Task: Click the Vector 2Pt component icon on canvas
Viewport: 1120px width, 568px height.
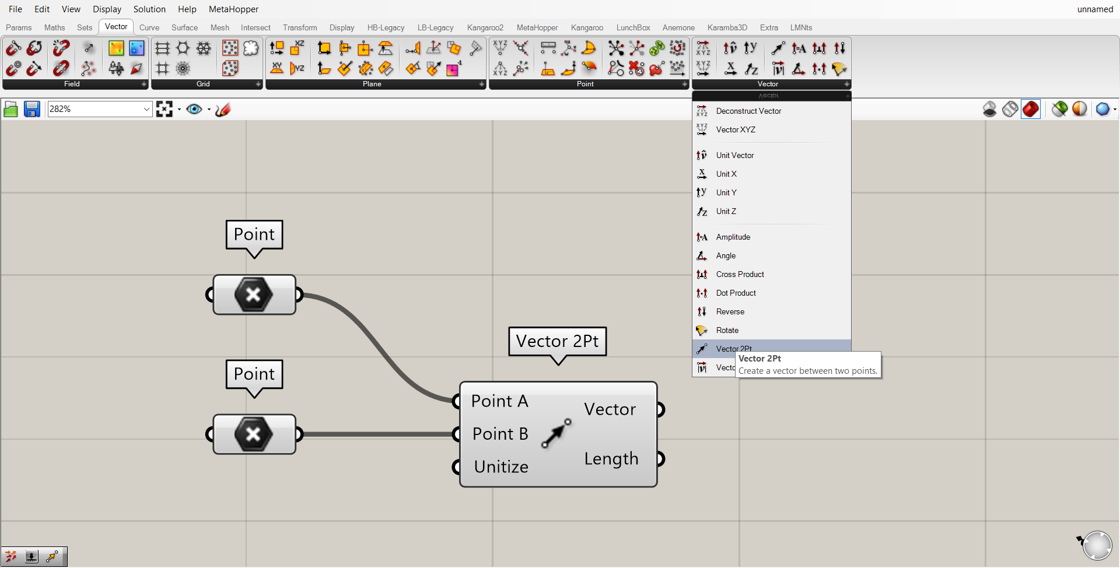Action: click(x=556, y=434)
